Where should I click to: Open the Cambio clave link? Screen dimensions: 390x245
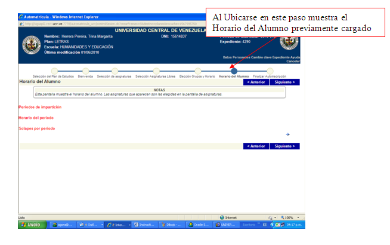pyautogui.click(x=261, y=57)
